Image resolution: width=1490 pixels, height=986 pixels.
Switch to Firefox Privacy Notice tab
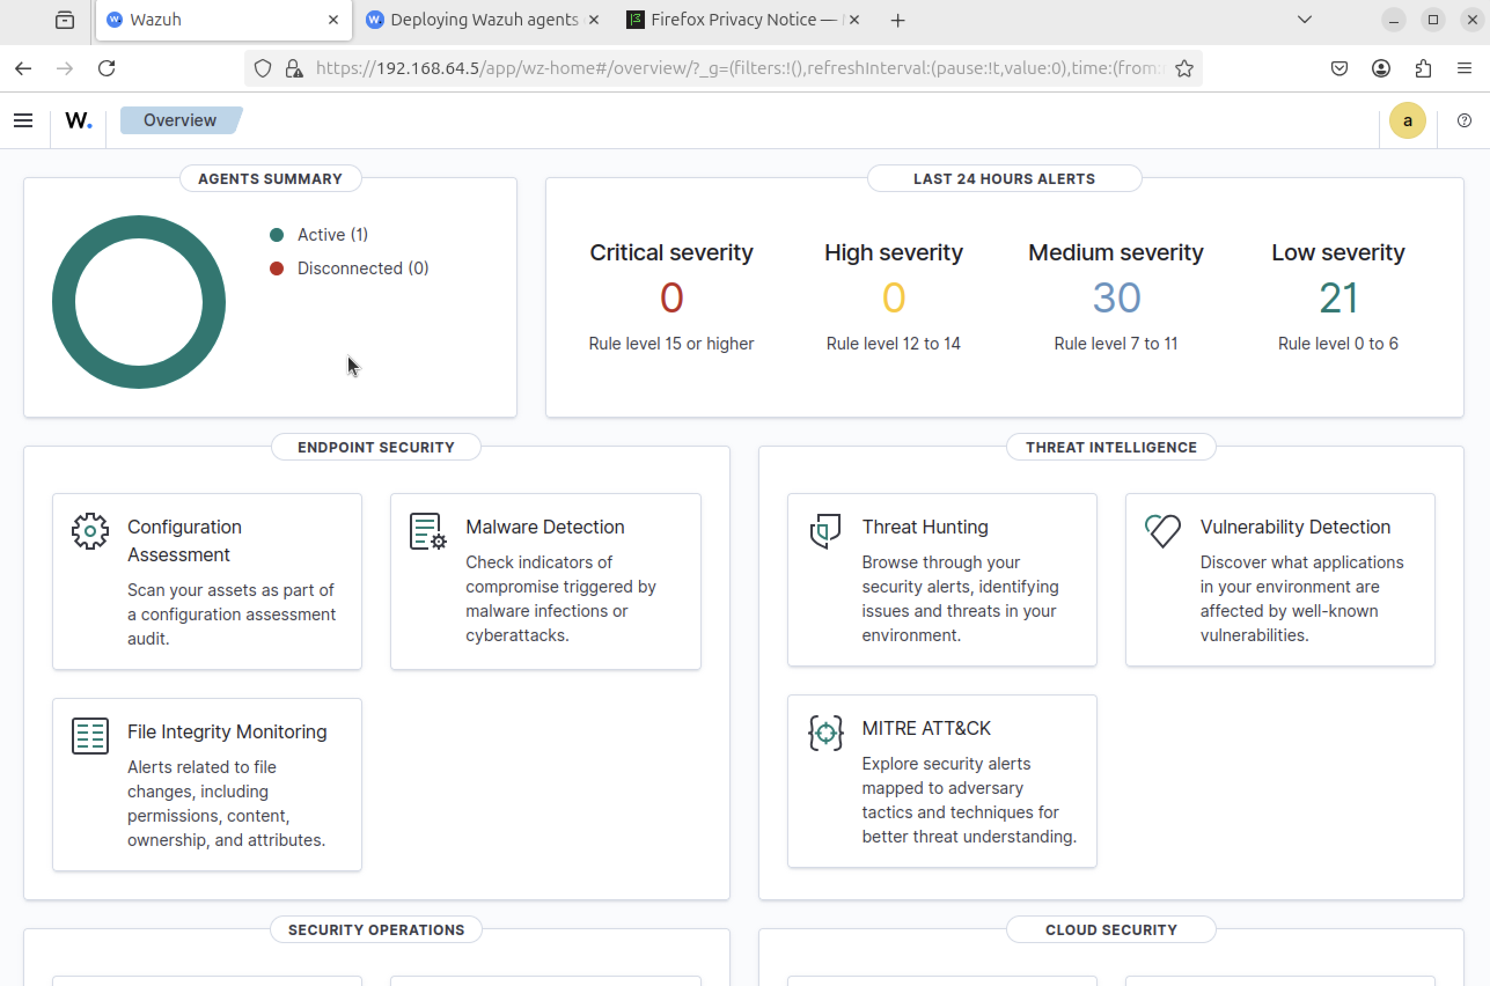(x=733, y=20)
